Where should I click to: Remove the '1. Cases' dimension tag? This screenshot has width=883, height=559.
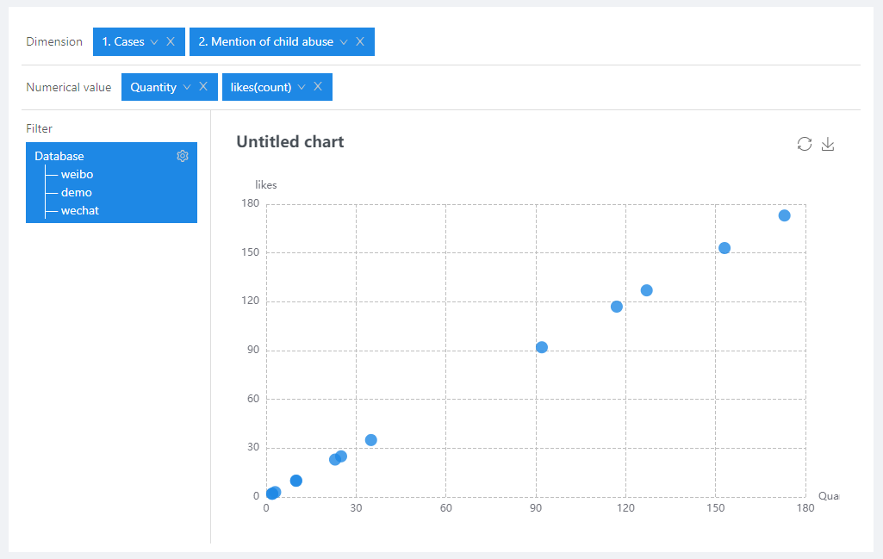tap(171, 41)
